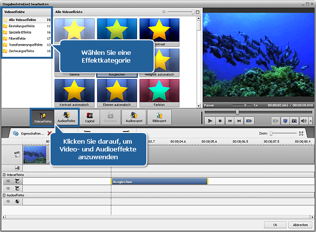Viewport: 316px width, 232px height.
Task: Click the zoom-to-fit timeline icon
Action: point(301,133)
